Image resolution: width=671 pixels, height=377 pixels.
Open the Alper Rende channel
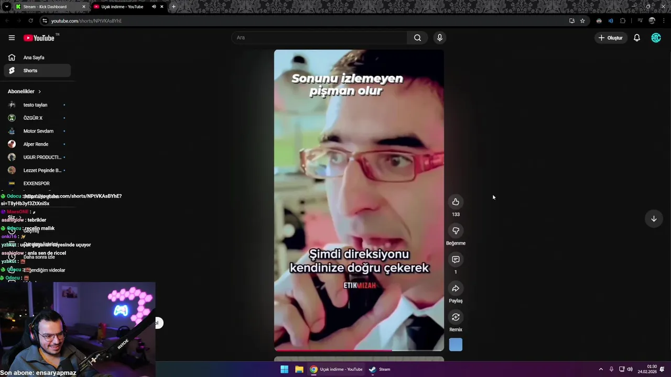(x=37, y=144)
